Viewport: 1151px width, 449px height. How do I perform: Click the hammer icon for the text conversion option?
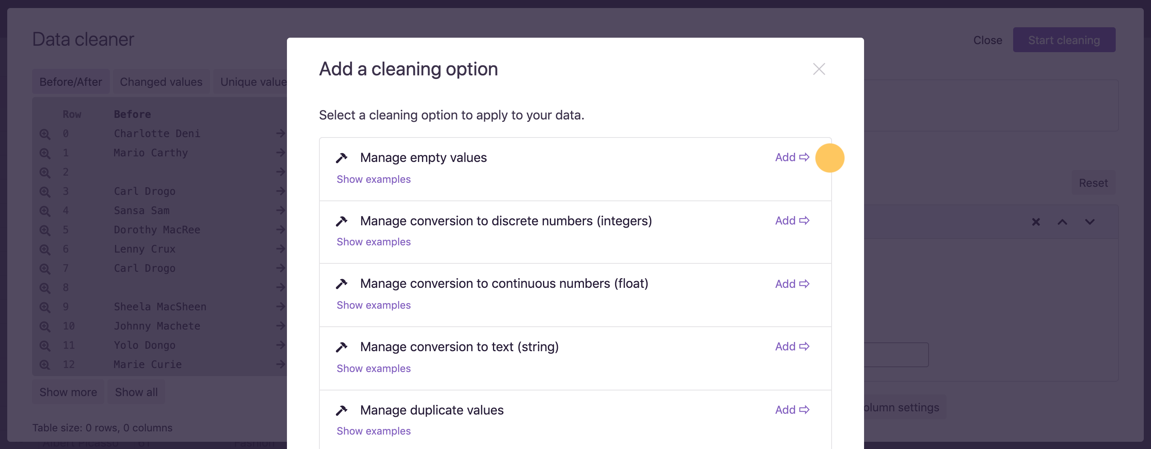(342, 347)
